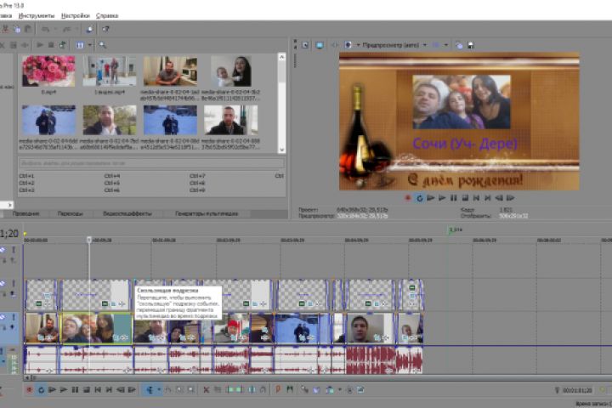This screenshot has width=612, height=408.
Task: Toggle Auto Ripple in timeline toolbar
Action: point(330,389)
